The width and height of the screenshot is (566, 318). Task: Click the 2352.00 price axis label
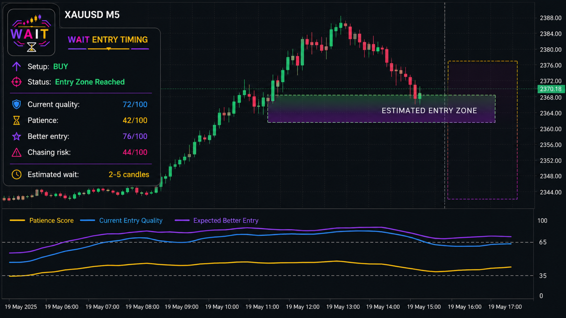(x=550, y=161)
